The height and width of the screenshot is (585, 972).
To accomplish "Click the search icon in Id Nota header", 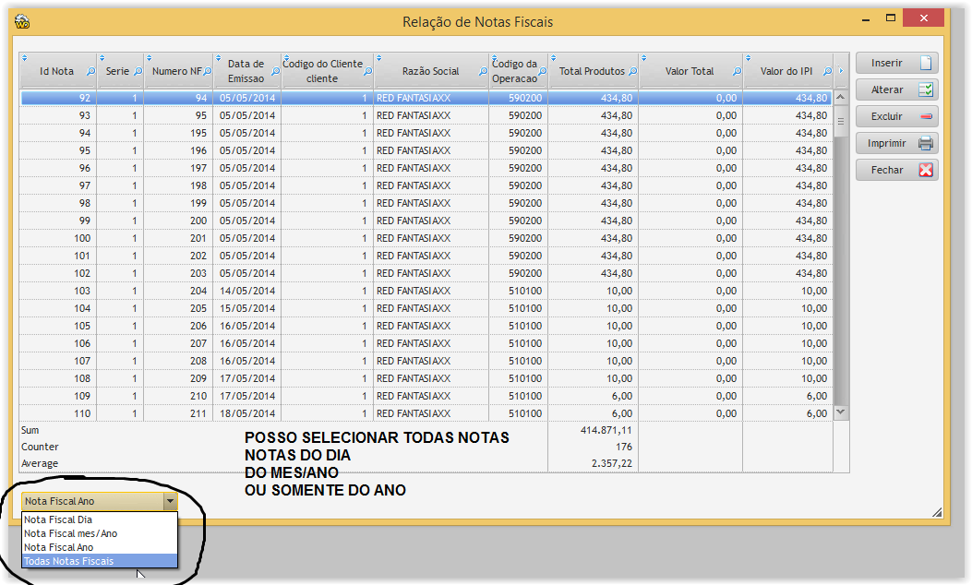I will click(x=90, y=71).
